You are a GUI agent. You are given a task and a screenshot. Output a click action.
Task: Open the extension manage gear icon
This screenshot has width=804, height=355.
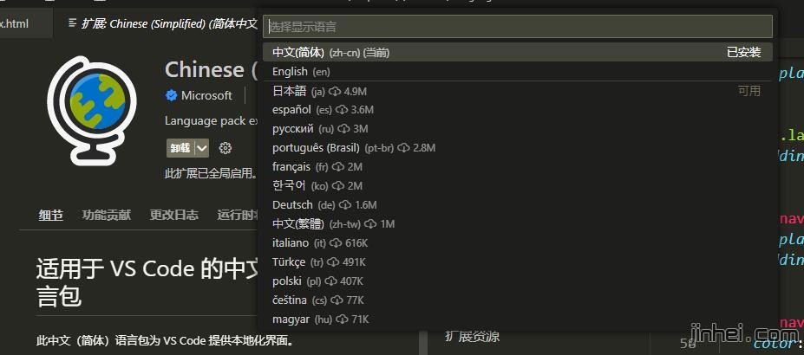pos(226,148)
